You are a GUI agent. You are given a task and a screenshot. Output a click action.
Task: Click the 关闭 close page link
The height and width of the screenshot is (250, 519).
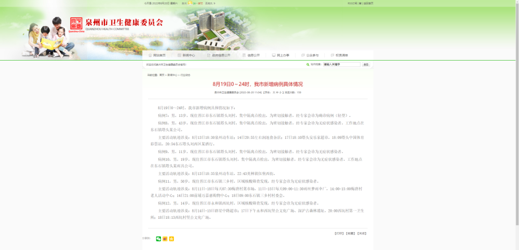pos(361,233)
